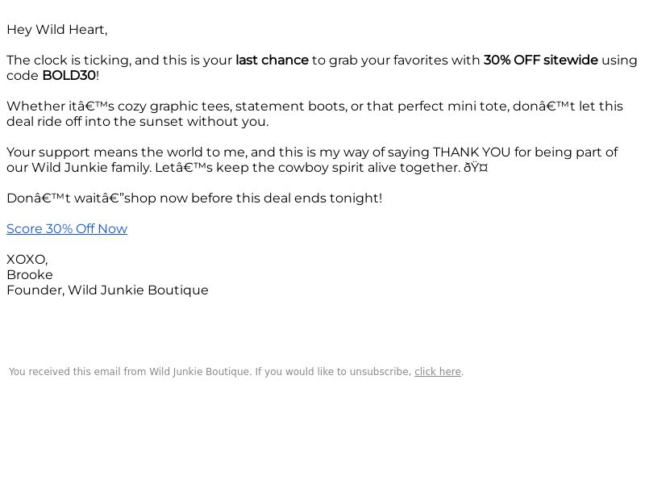Click the bold "last chance" text
The image size is (645, 484).
pos(272,60)
